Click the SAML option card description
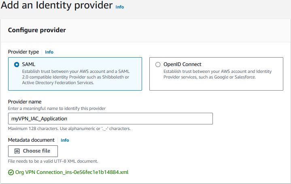This screenshot has width=291, height=184. pos(76,77)
